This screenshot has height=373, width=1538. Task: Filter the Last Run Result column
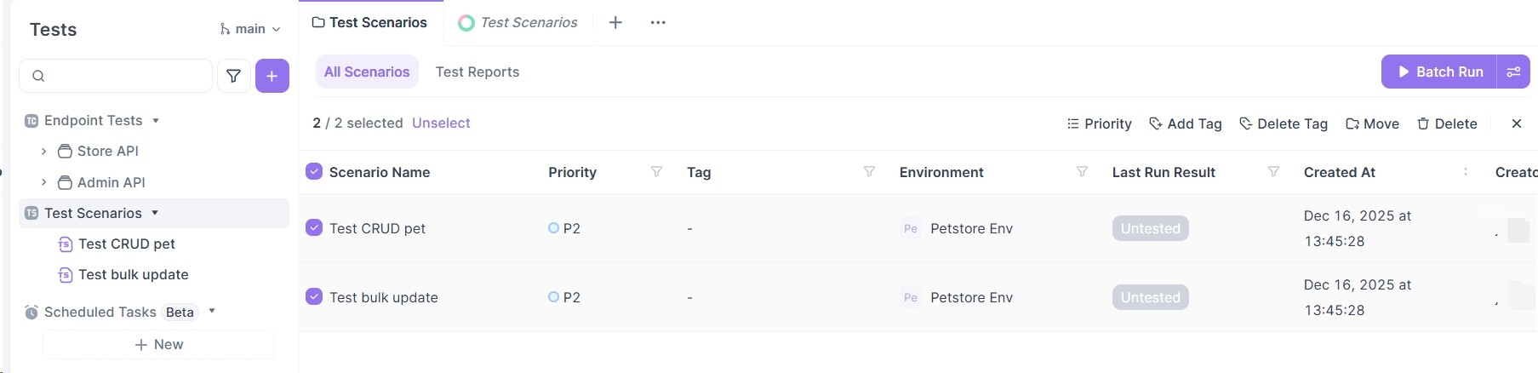pos(1273,172)
